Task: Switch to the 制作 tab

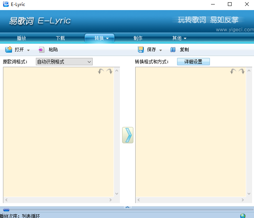Action: click(x=138, y=38)
